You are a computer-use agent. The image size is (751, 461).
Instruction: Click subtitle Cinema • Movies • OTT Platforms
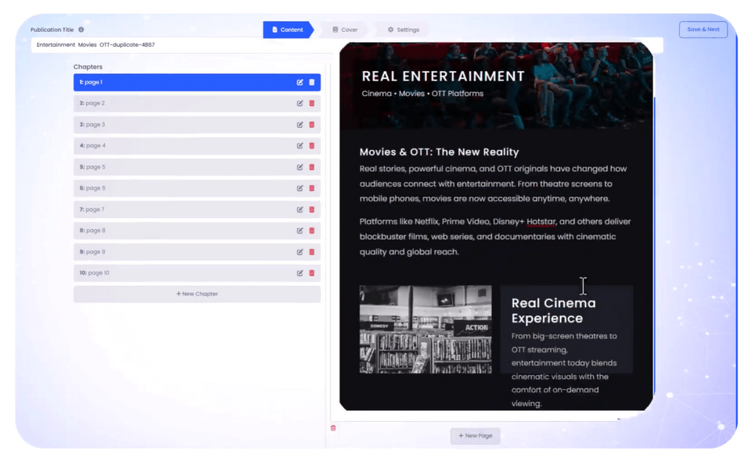[x=422, y=94]
